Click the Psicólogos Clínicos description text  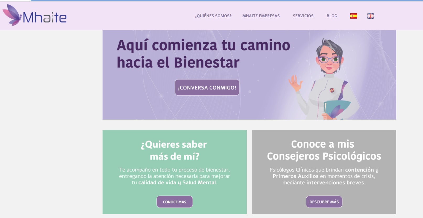click(x=324, y=176)
